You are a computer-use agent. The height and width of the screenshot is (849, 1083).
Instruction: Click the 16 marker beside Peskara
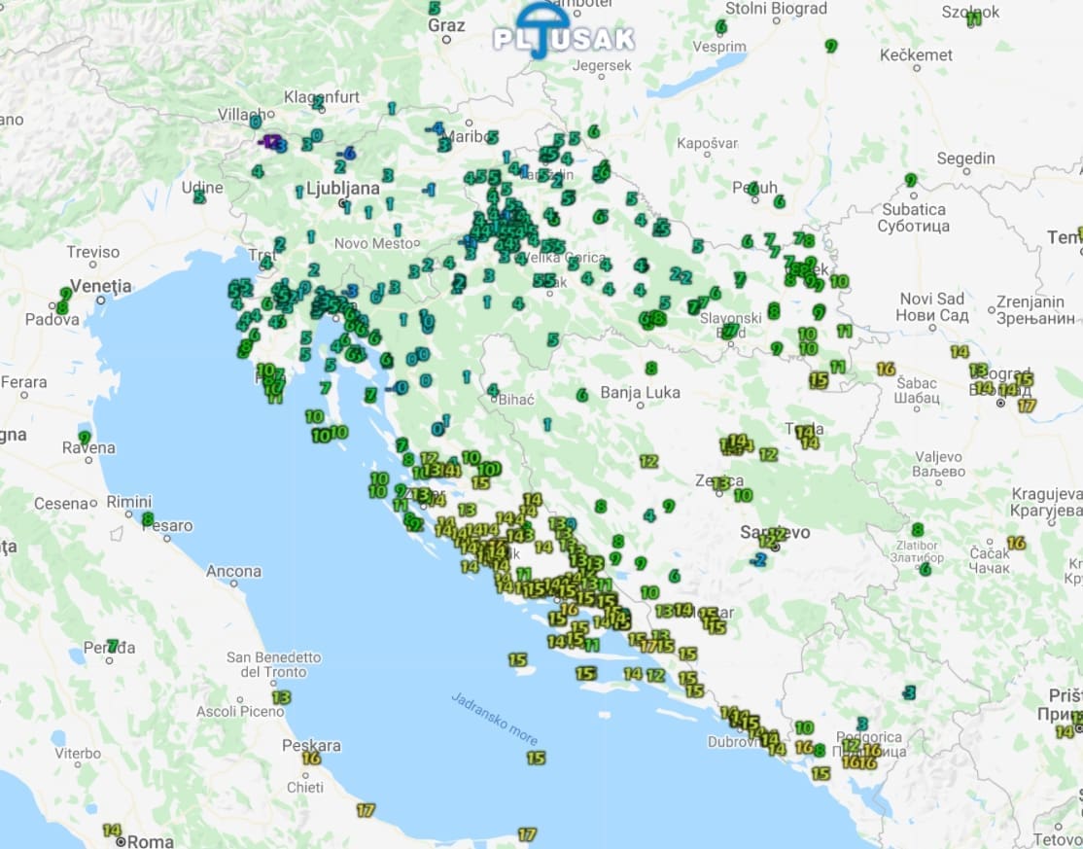(311, 758)
